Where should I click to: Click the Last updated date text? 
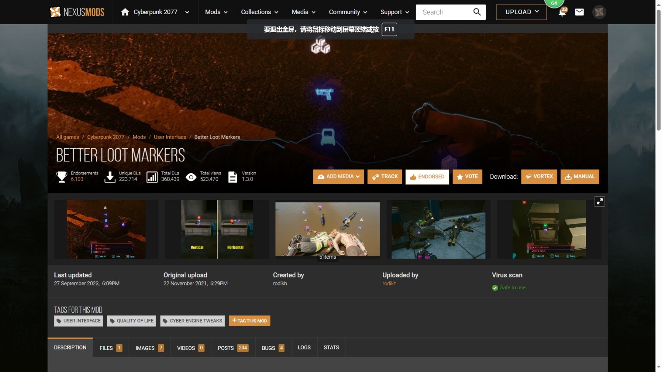coord(87,284)
